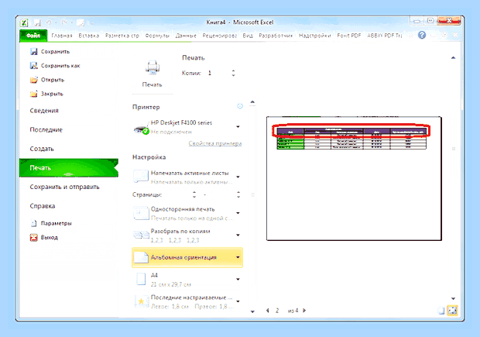Click settings panel scroll up arrow
Image resolution: width=480 pixels, height=337 pixels.
point(252,102)
